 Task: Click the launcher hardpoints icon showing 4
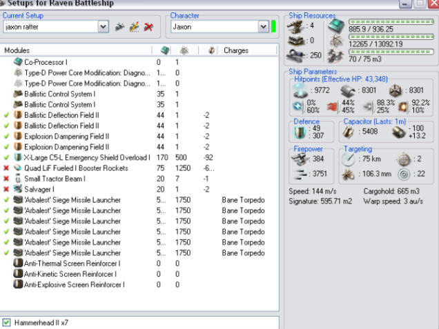coord(296,26)
